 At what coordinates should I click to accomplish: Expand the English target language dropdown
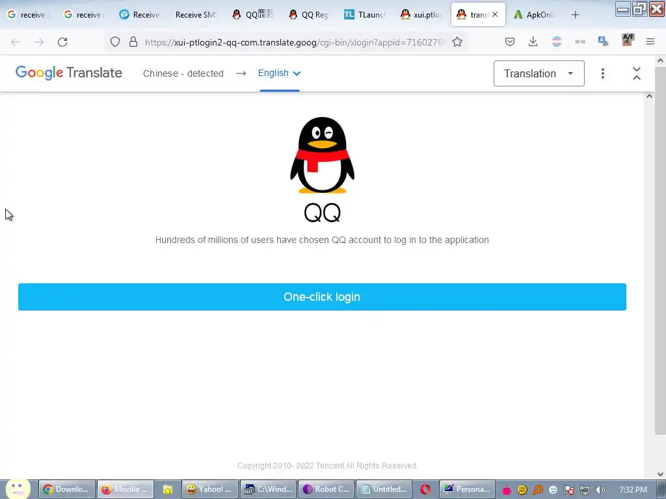point(279,73)
